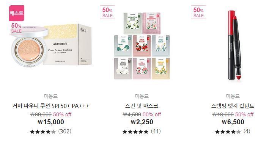Click the ₩15,000 sale price
This screenshot has width=269, height=158.
coord(51,122)
